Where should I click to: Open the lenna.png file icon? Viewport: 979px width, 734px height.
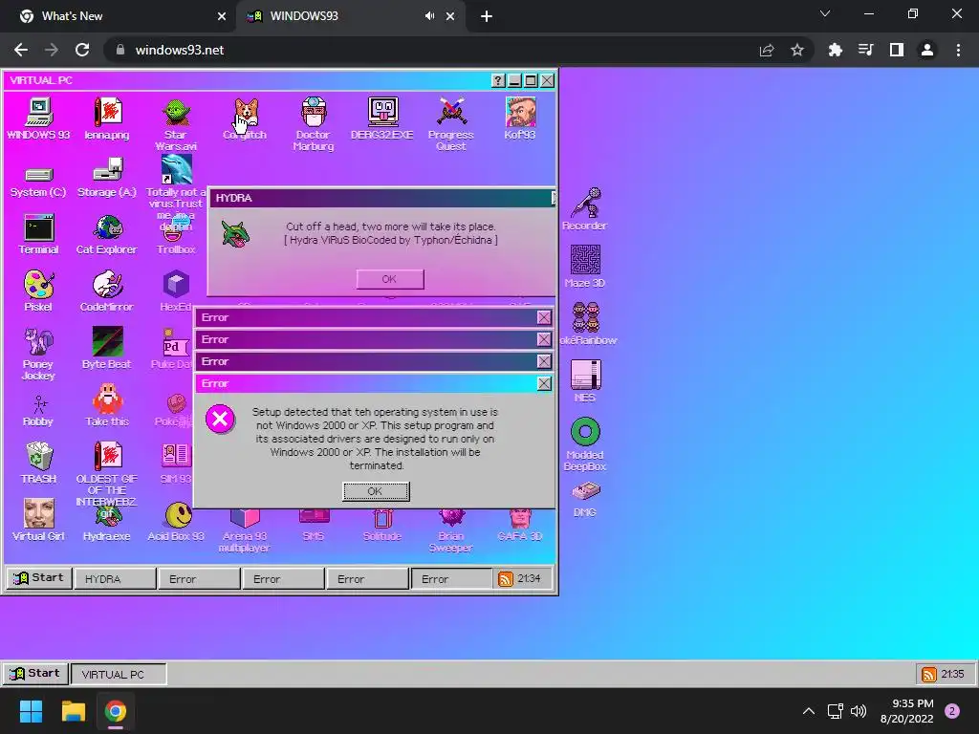tap(107, 113)
